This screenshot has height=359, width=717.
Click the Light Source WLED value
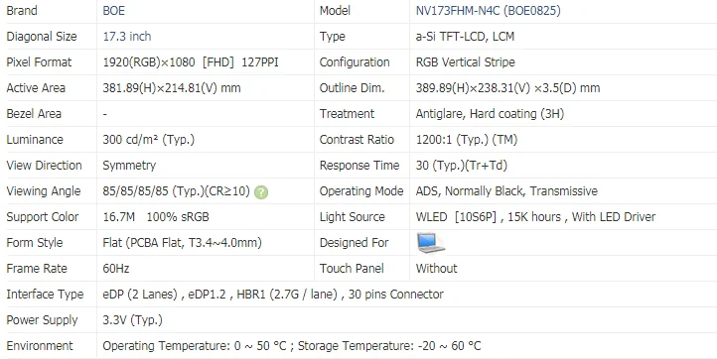[x=535, y=217]
